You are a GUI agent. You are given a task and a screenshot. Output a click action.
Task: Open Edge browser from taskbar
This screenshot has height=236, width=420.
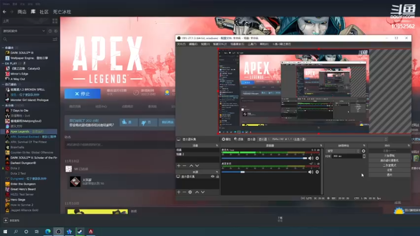(48, 231)
